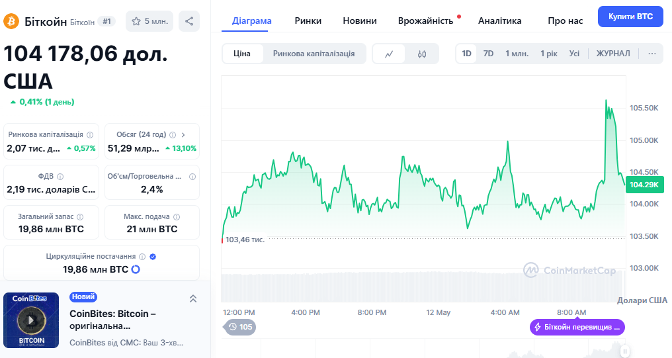Click the 13,10% volume change percentage

(181, 149)
